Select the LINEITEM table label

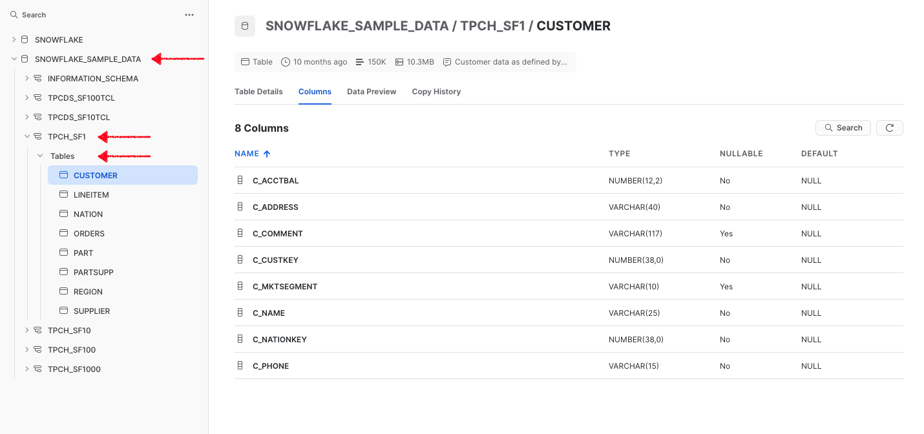91,194
